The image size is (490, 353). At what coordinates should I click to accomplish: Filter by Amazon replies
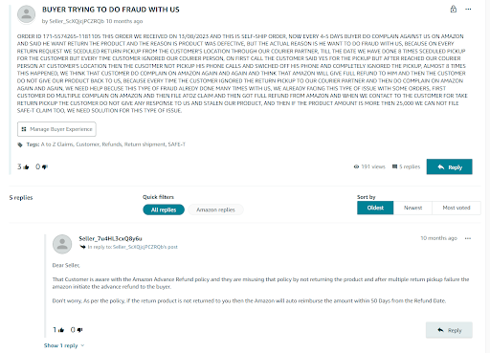point(215,210)
